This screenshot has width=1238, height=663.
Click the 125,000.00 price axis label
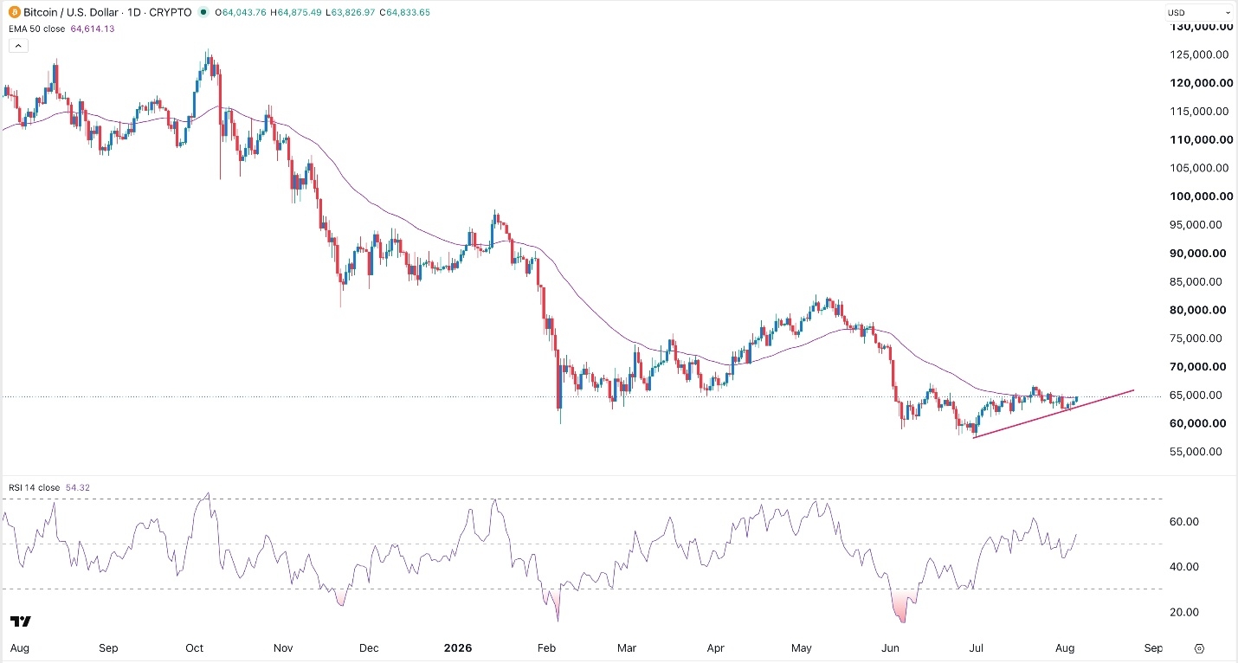coord(1198,55)
